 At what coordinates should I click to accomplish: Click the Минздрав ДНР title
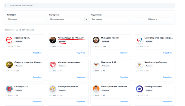pos(109,62)
